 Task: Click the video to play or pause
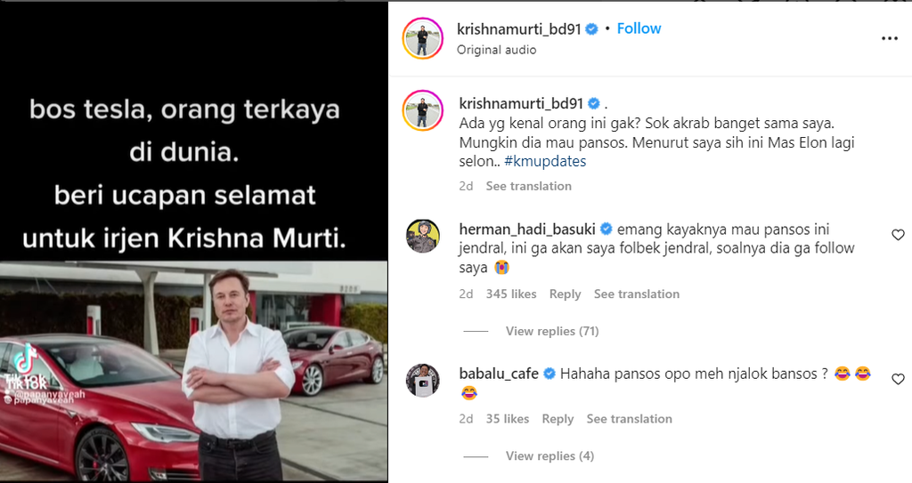[x=193, y=241]
